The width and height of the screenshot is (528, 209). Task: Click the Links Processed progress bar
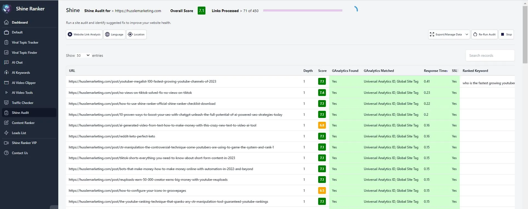click(303, 10)
